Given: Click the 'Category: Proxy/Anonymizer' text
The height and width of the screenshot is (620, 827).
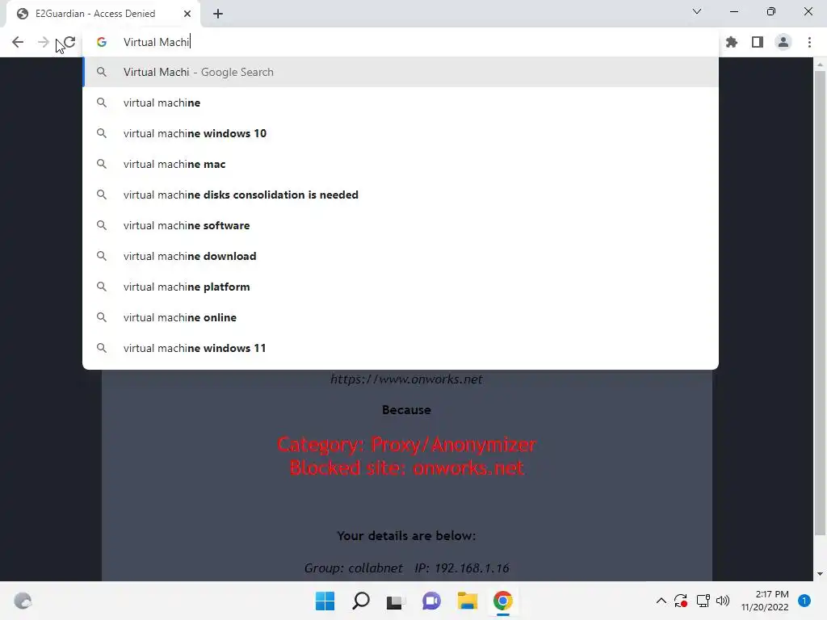Looking at the screenshot, I should coord(407,445).
